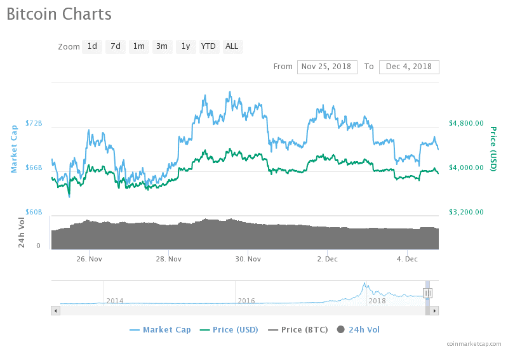Switch chart zoom to YTD
Image resolution: width=508 pixels, height=349 pixels.
tap(209, 46)
